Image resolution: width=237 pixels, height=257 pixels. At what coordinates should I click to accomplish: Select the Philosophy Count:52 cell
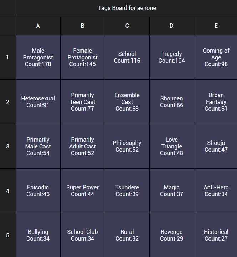(x=127, y=146)
